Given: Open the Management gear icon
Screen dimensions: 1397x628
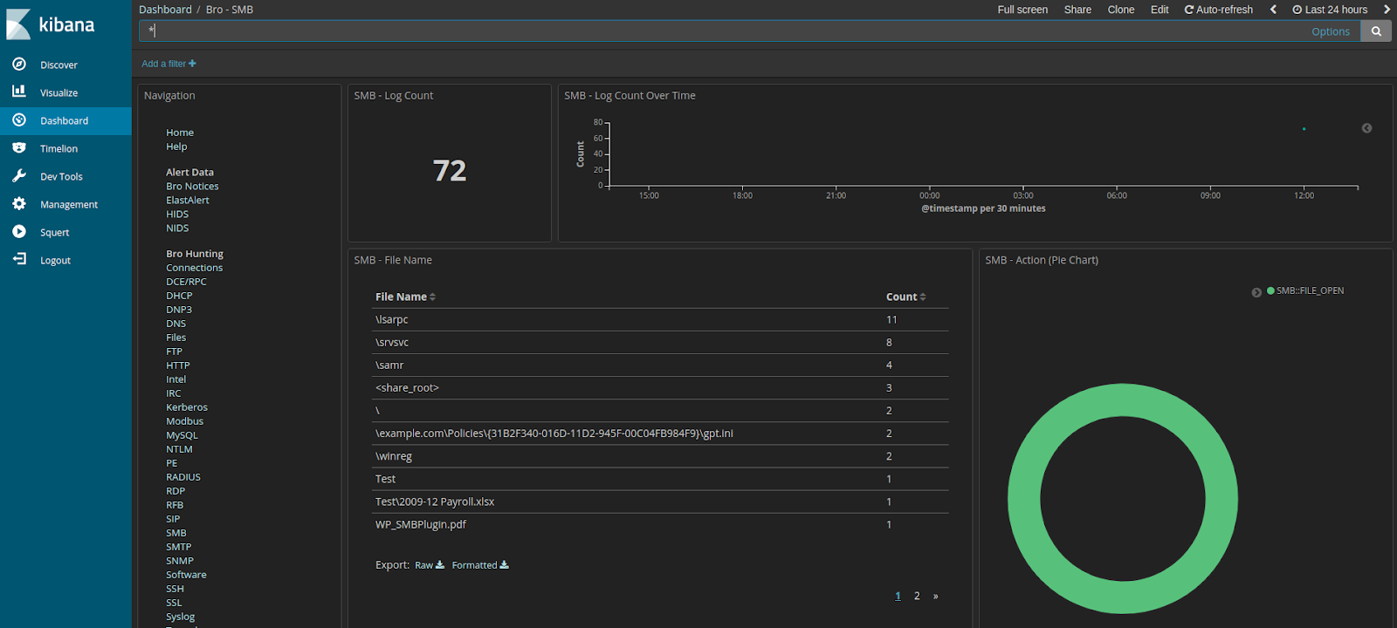Looking at the screenshot, I should (19, 203).
